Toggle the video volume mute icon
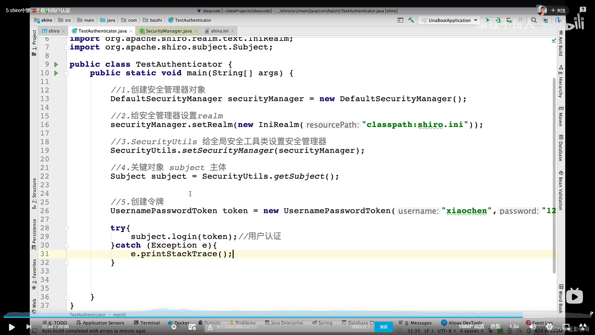The width and height of the screenshot is (595, 335). 533,327
